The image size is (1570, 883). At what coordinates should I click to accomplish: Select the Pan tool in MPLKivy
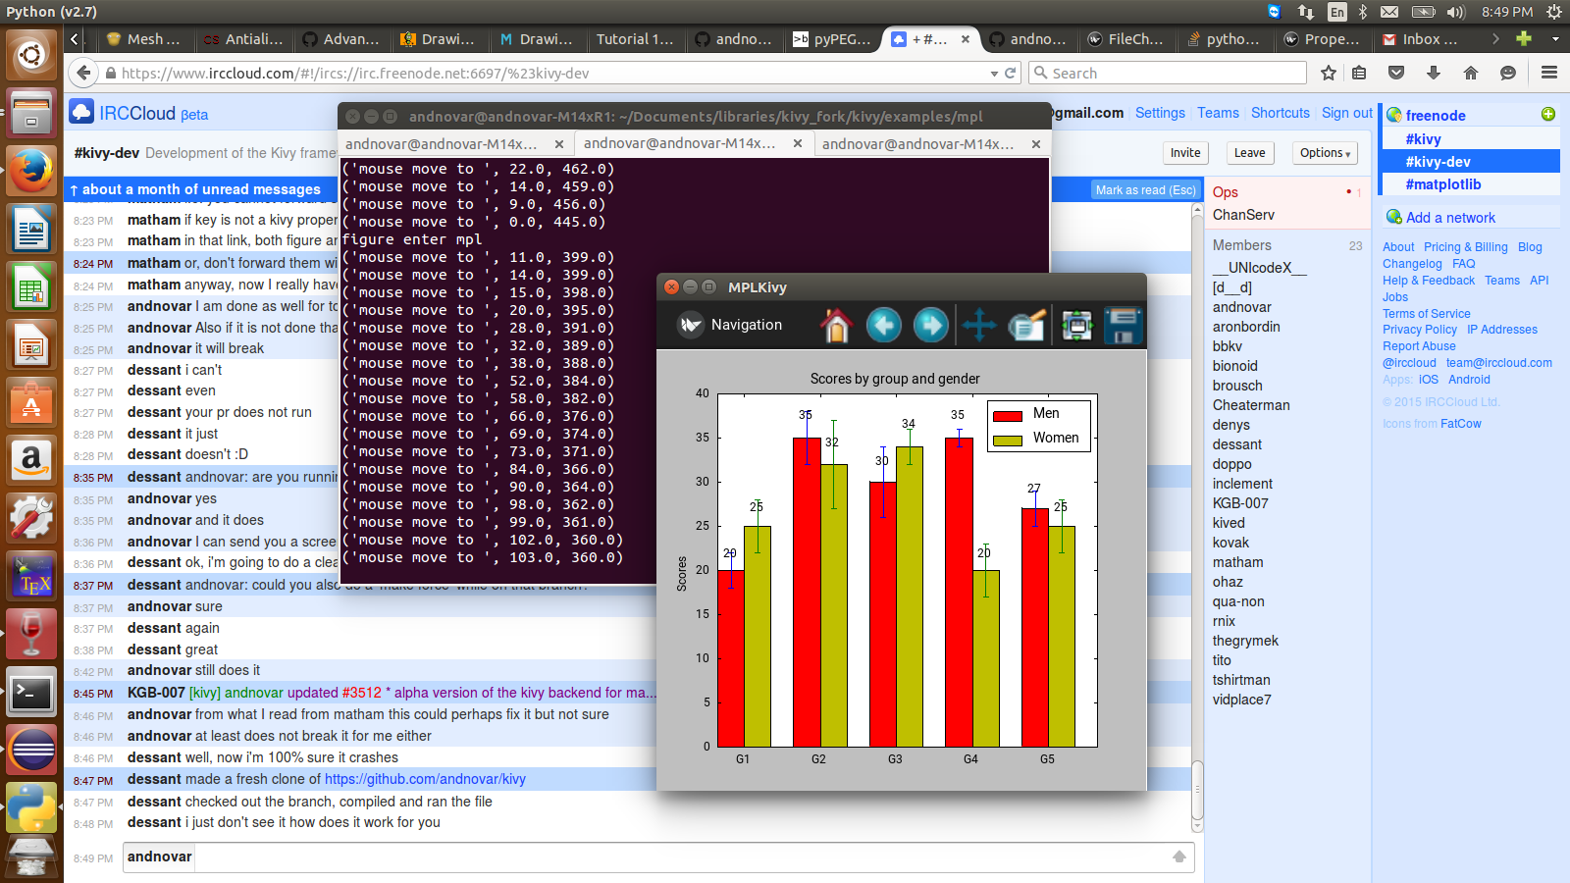979,325
